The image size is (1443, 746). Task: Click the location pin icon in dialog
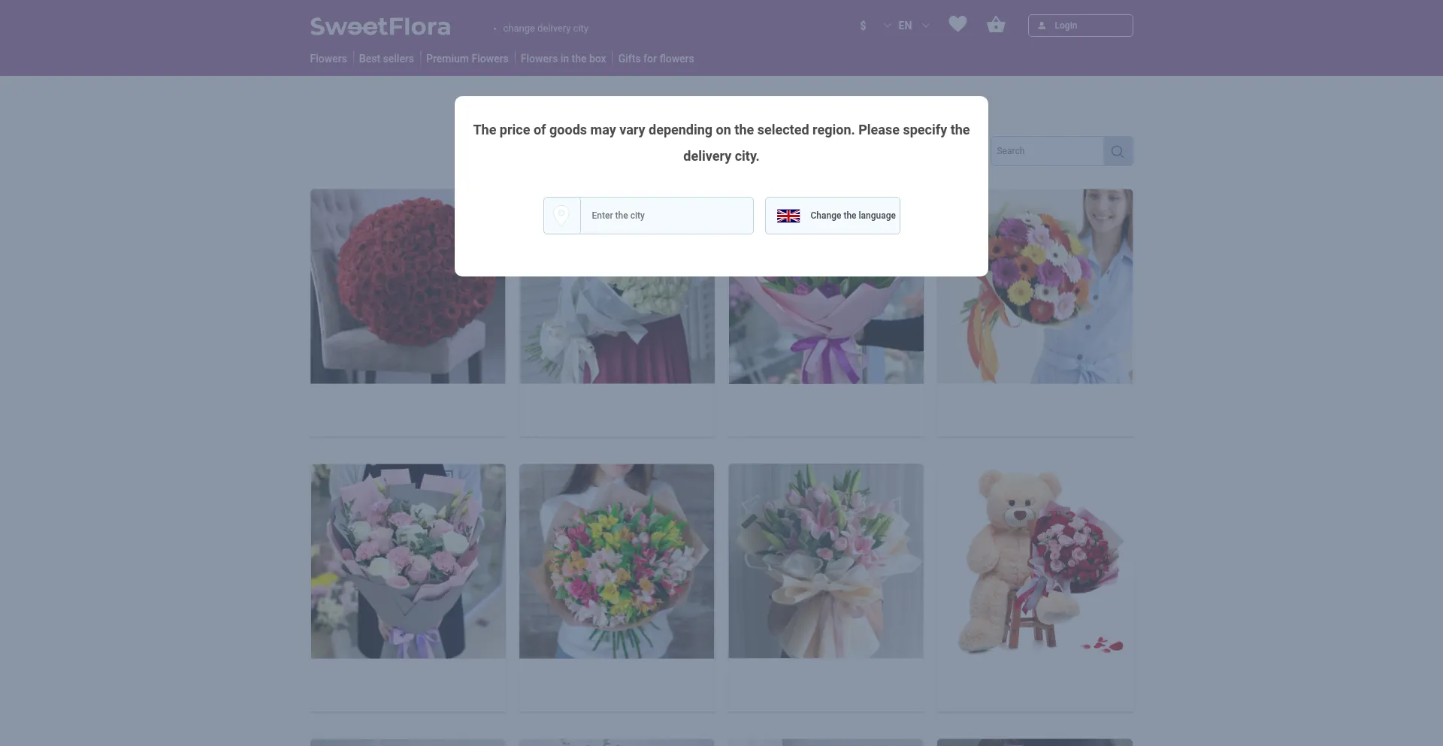tap(561, 216)
